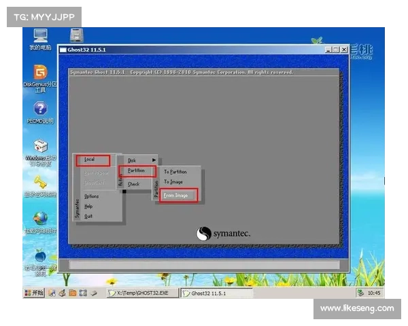The width and height of the screenshot is (408, 326).
Task: Click the fourth quick launch display icon
Action: [83, 293]
